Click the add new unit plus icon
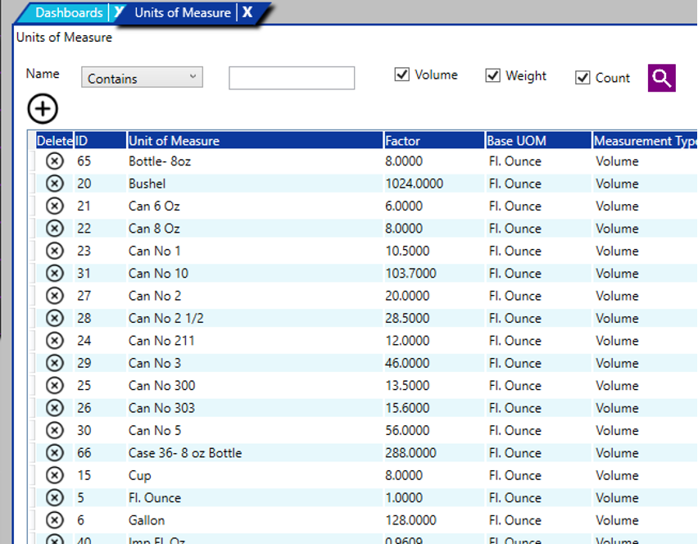The height and width of the screenshot is (544, 698). coord(43,108)
